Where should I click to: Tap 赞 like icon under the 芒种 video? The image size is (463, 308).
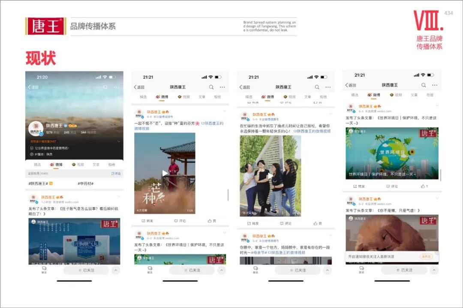(212, 221)
